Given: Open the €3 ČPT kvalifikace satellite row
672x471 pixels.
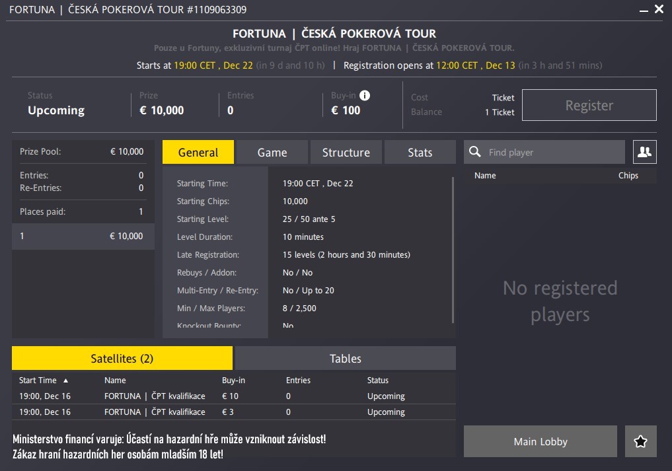Looking at the screenshot, I should coord(233,412).
